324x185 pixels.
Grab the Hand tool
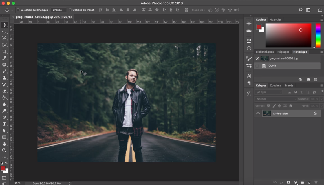pos(4,144)
